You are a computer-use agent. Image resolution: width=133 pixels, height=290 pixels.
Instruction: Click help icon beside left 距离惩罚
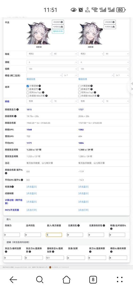[40, 89]
